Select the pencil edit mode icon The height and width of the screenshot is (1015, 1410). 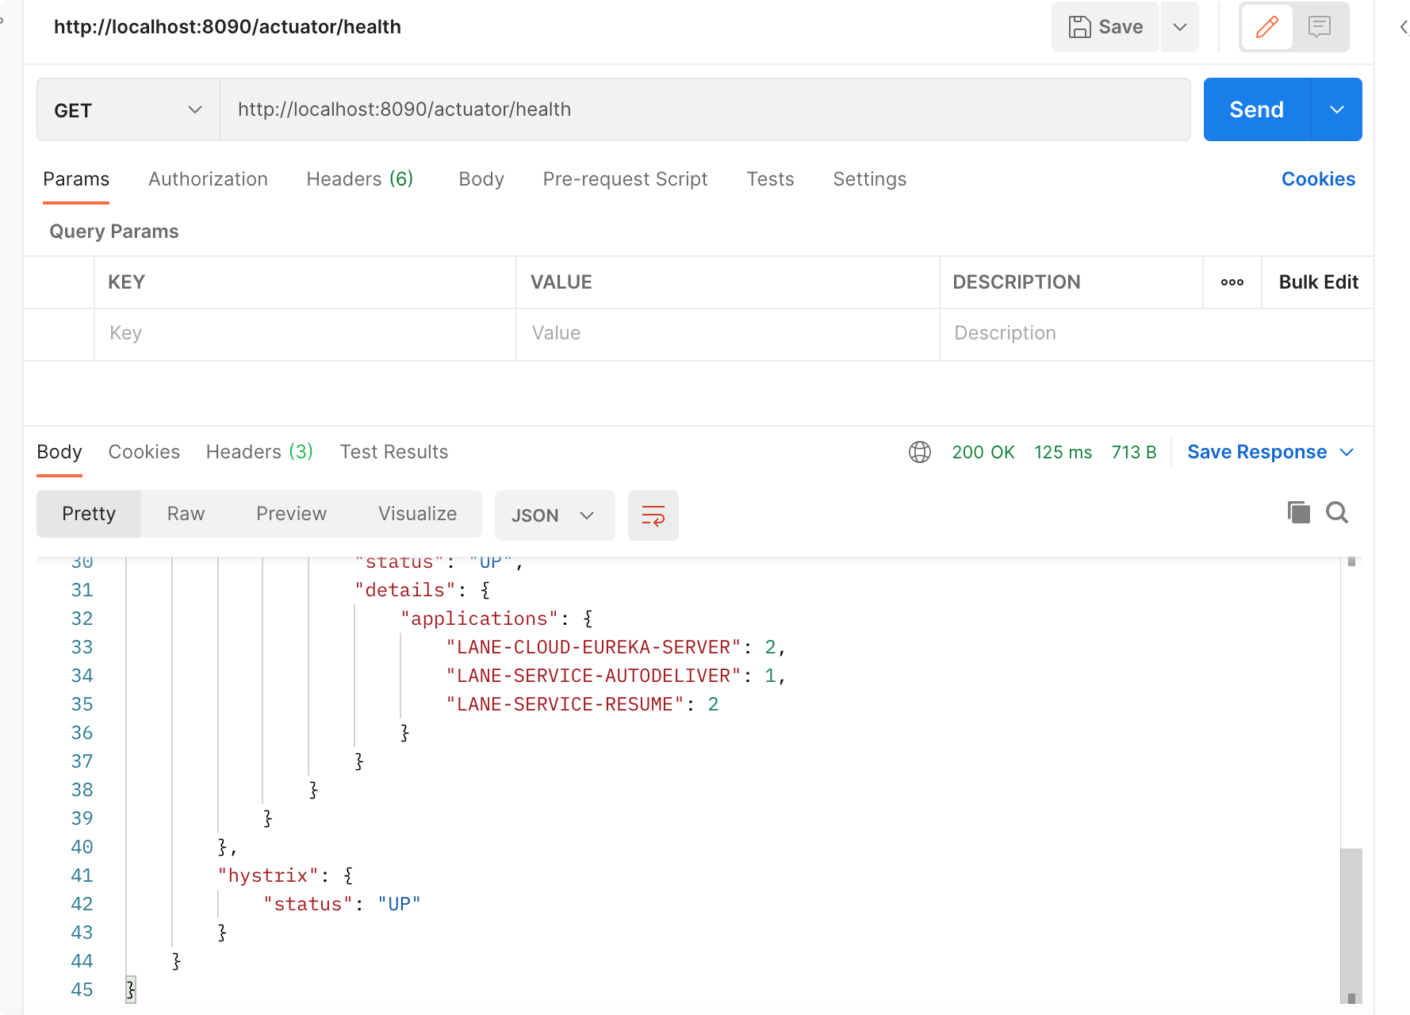click(x=1267, y=27)
